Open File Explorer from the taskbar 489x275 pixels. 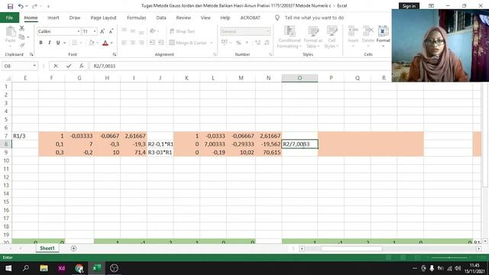point(44,268)
